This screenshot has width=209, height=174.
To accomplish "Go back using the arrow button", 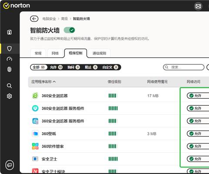I will pos(34,19).
